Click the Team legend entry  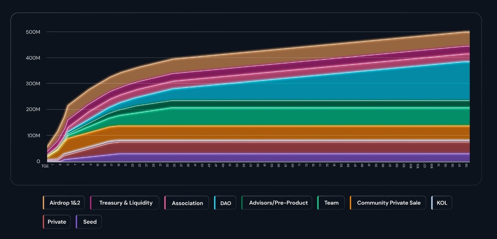331,203
